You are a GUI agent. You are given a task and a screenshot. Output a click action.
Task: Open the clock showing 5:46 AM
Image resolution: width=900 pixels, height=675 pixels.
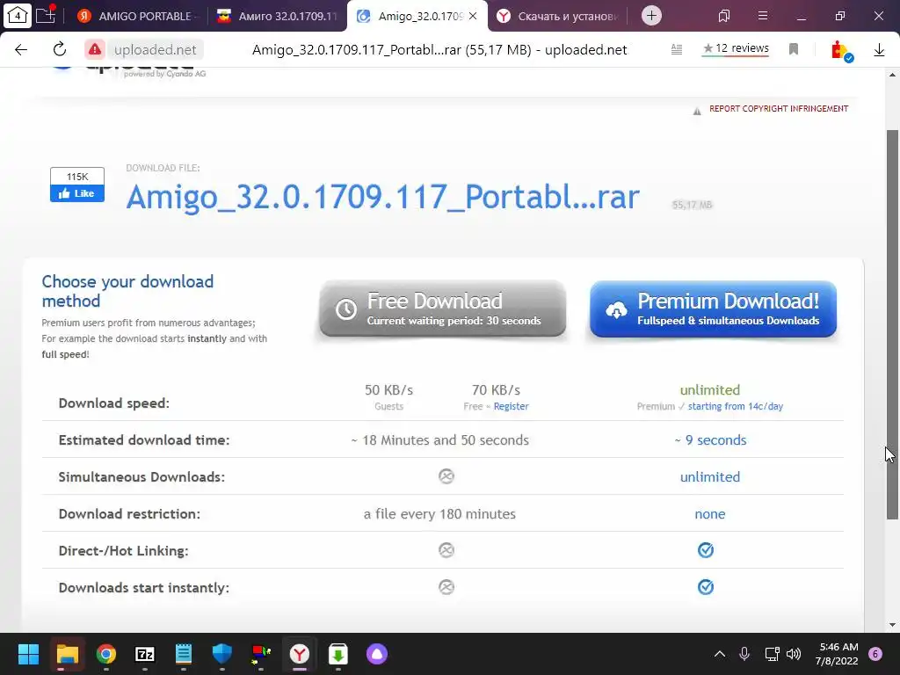point(837,654)
